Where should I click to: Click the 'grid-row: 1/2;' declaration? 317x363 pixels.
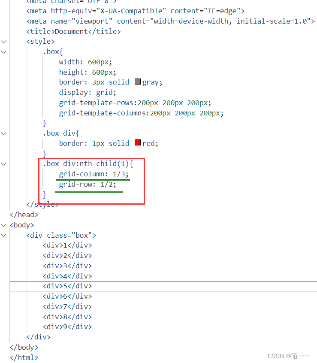88,184
